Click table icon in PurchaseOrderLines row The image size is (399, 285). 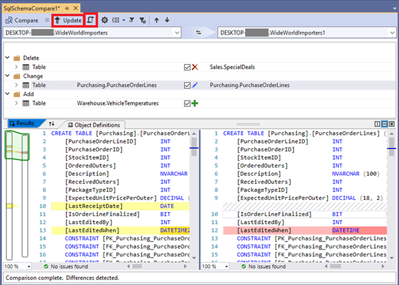(x=26, y=85)
